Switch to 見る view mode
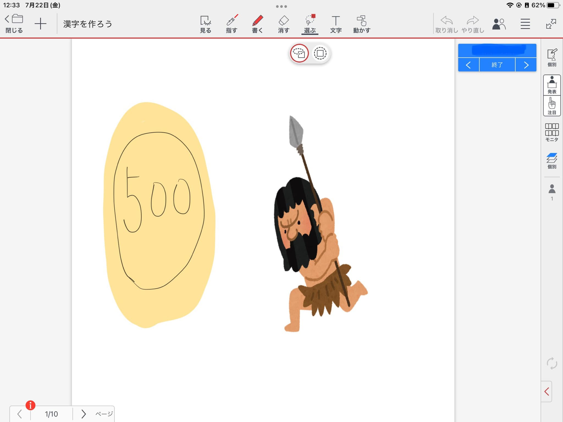Viewport: 563px width, 422px height. coord(205,24)
